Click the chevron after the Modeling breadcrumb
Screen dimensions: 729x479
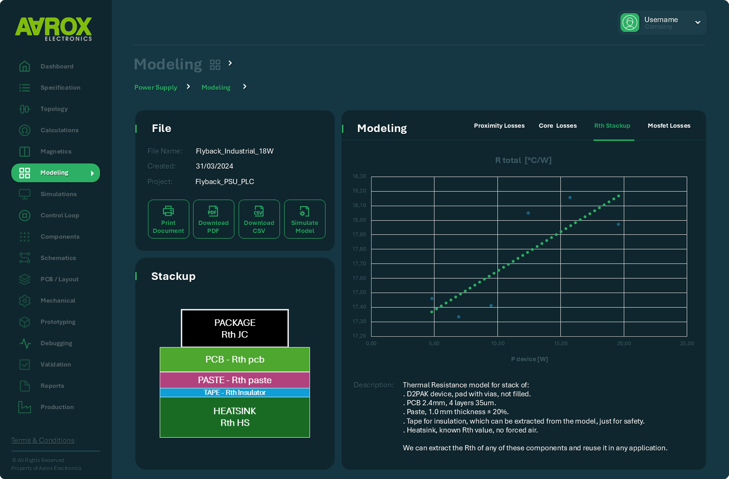[x=245, y=86]
